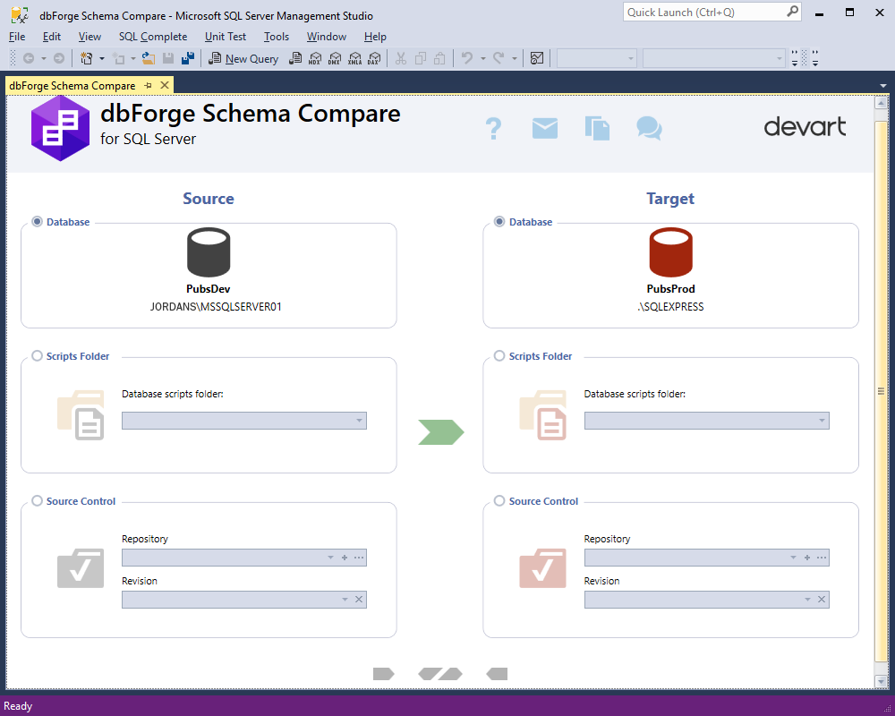The width and height of the screenshot is (895, 716).
Task: Click the Activity Monitor toolbar icon
Action: click(536, 58)
